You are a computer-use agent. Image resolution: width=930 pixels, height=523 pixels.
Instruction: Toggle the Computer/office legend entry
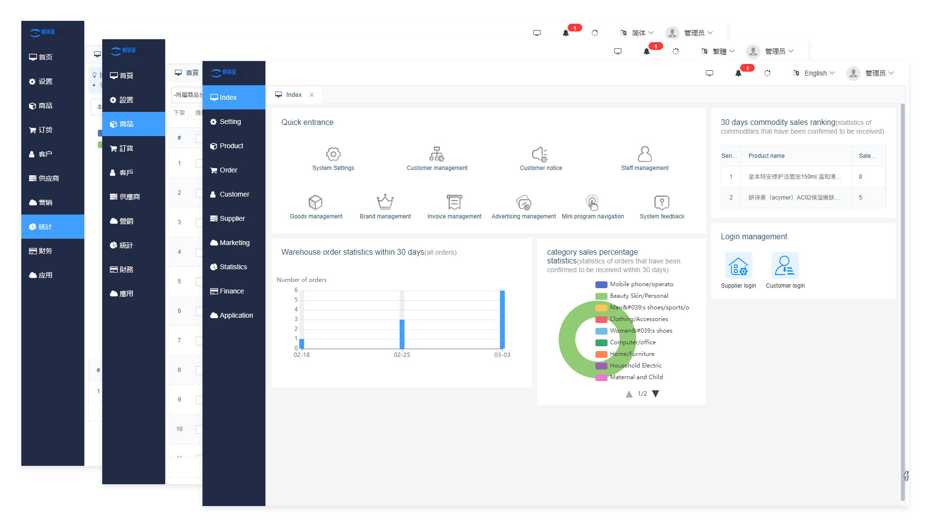click(x=632, y=342)
